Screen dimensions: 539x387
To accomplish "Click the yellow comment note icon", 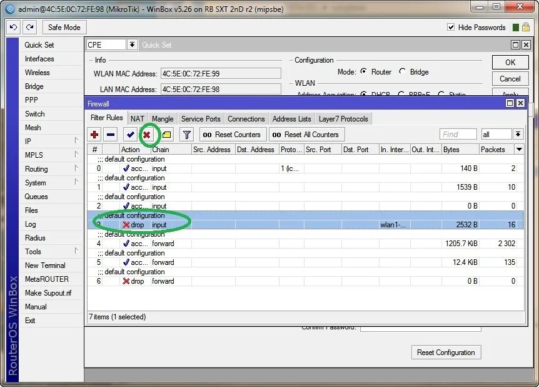I will 167,135.
